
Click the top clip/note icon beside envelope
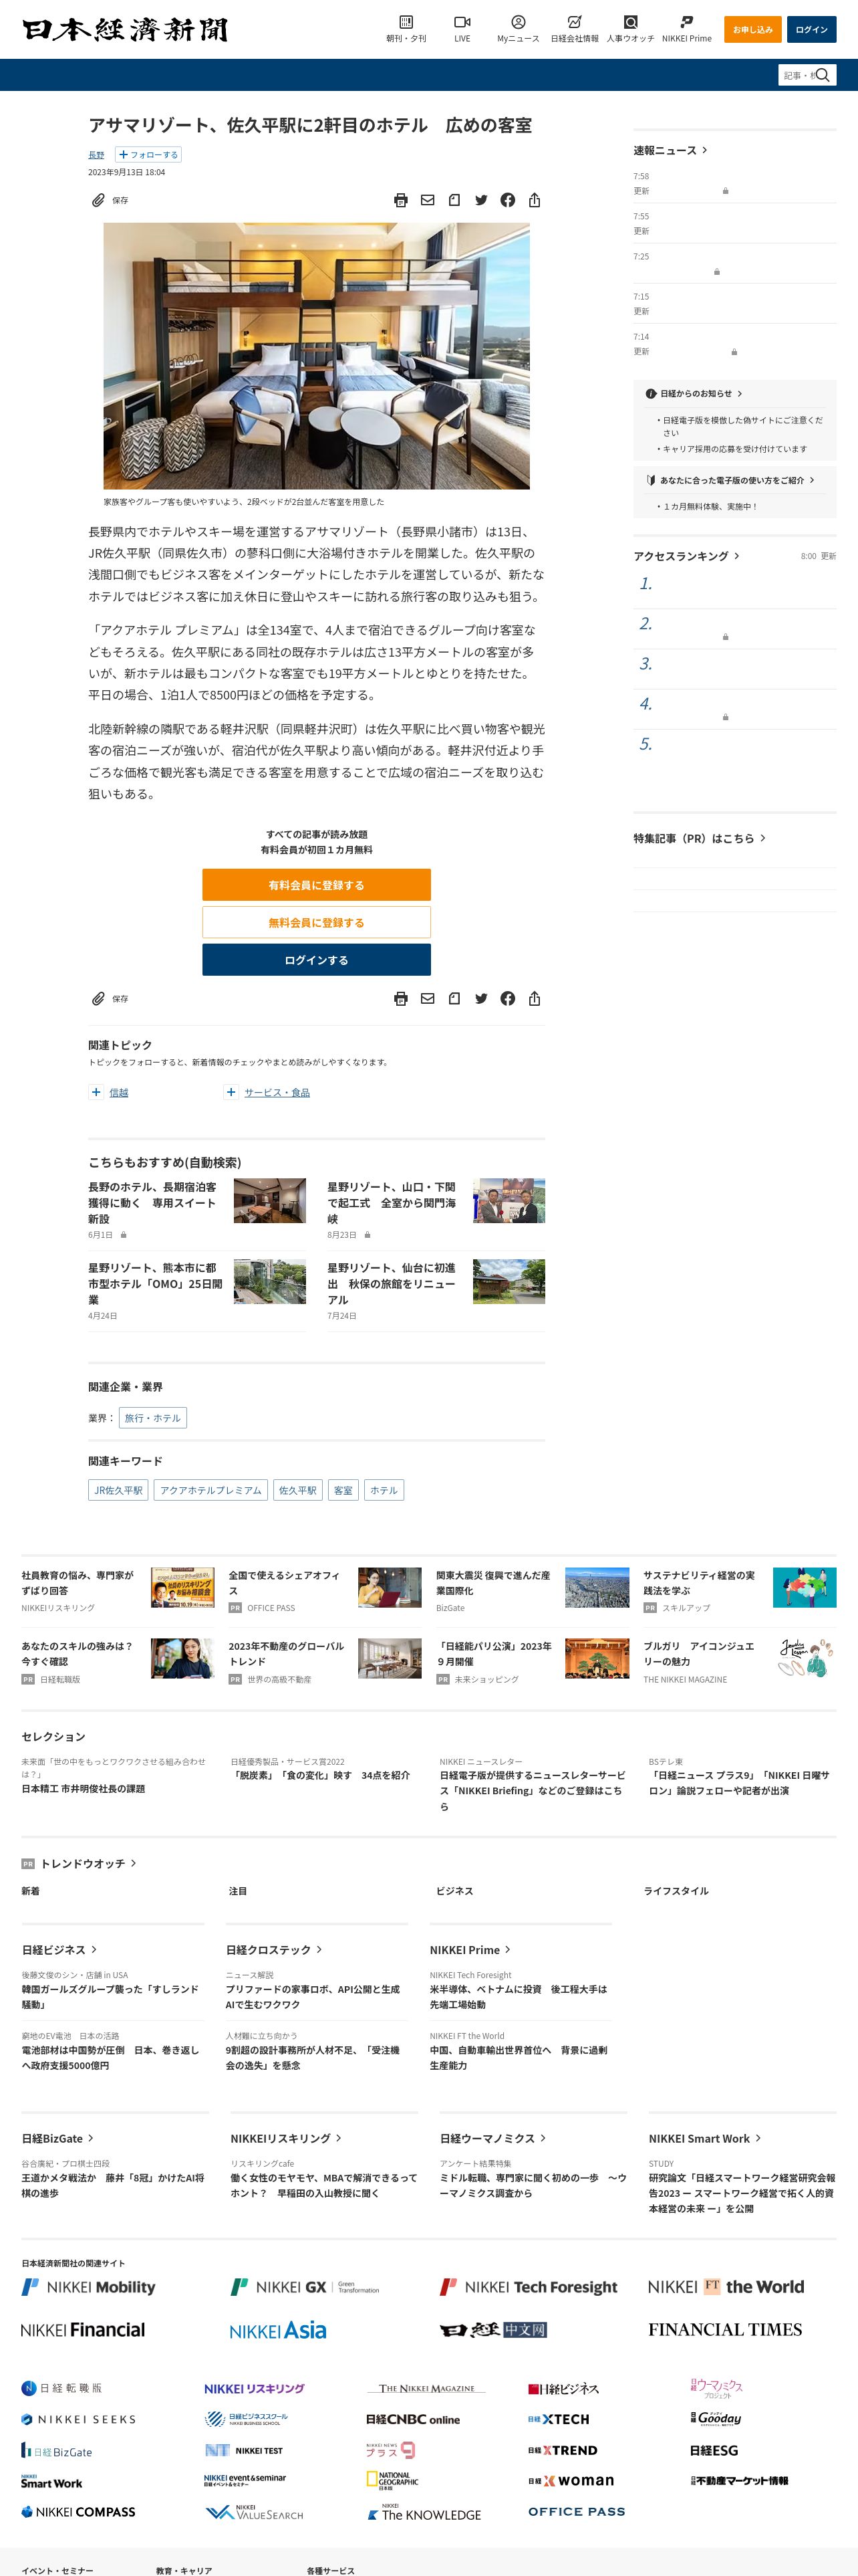[454, 200]
